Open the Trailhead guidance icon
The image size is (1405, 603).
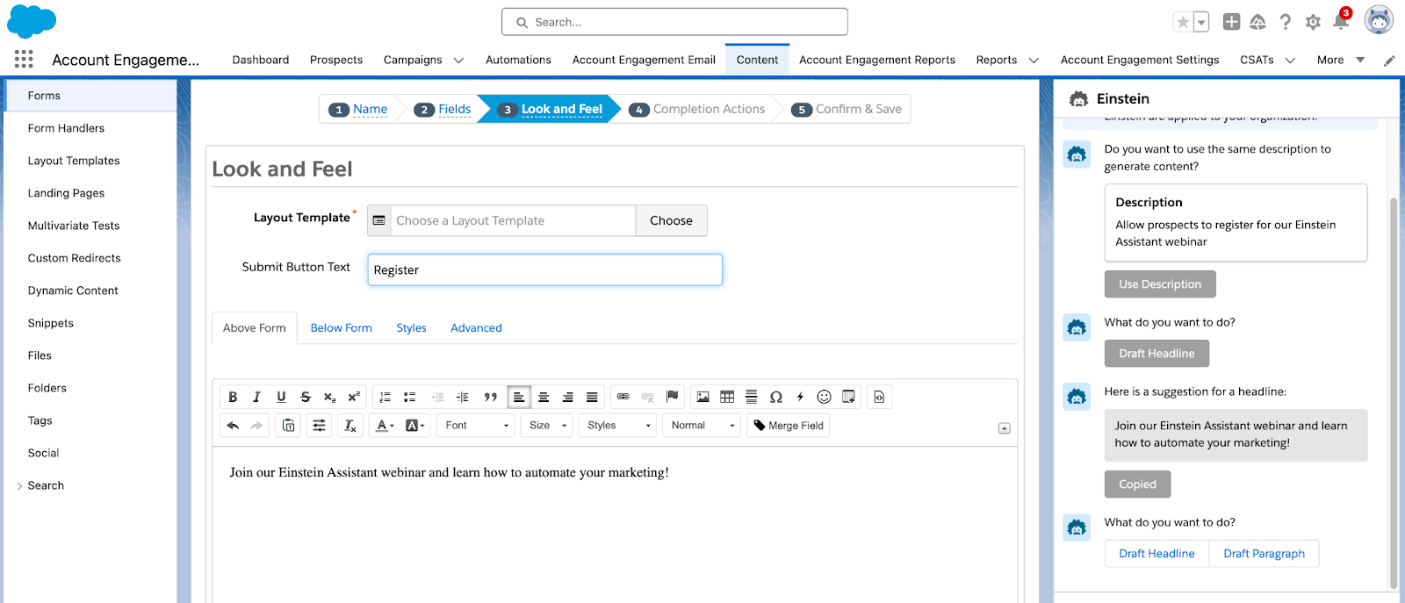pos(1257,22)
